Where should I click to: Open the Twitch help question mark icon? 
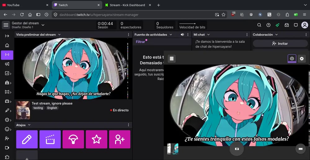(x=268, y=25)
